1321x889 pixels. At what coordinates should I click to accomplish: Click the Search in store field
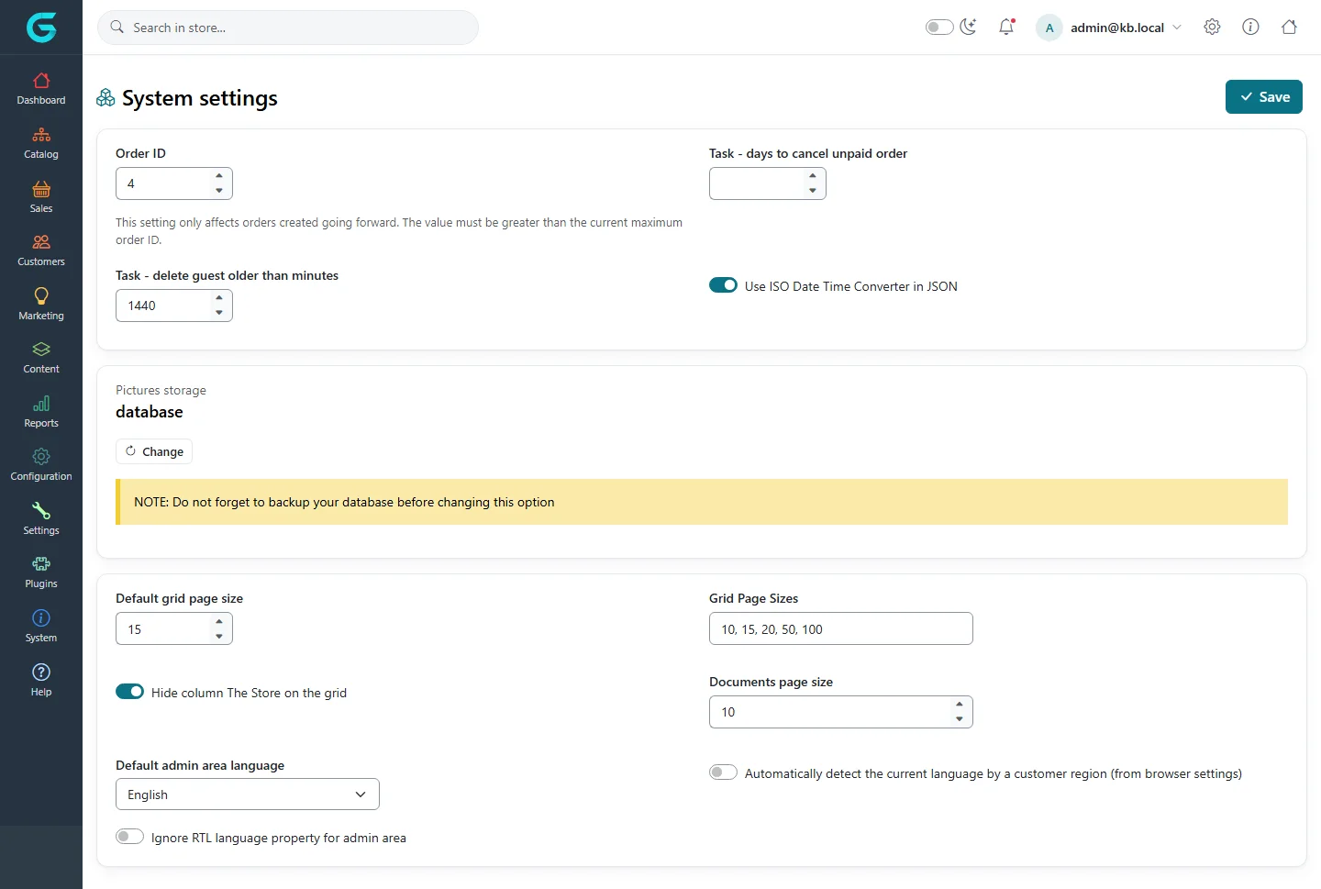click(x=288, y=28)
